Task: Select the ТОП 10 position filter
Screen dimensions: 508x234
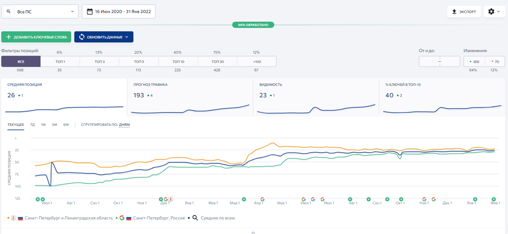Action: tap(178, 61)
